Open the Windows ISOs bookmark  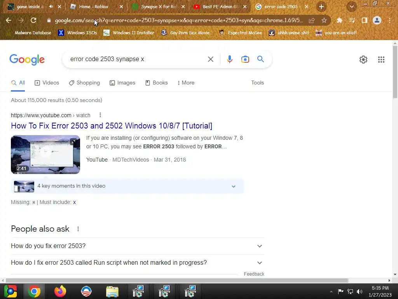[x=77, y=33]
